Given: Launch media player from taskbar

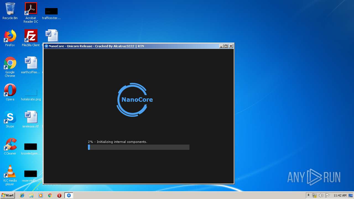Looking at the screenshot, I should [x=41, y=195].
